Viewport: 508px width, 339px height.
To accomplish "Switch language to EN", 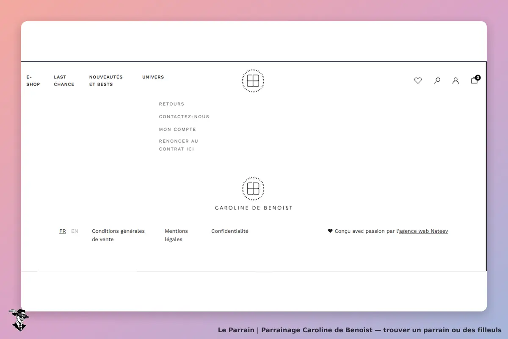I will (x=75, y=231).
